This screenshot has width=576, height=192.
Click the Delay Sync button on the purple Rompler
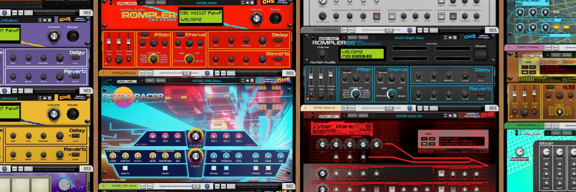[x=76, y=58]
